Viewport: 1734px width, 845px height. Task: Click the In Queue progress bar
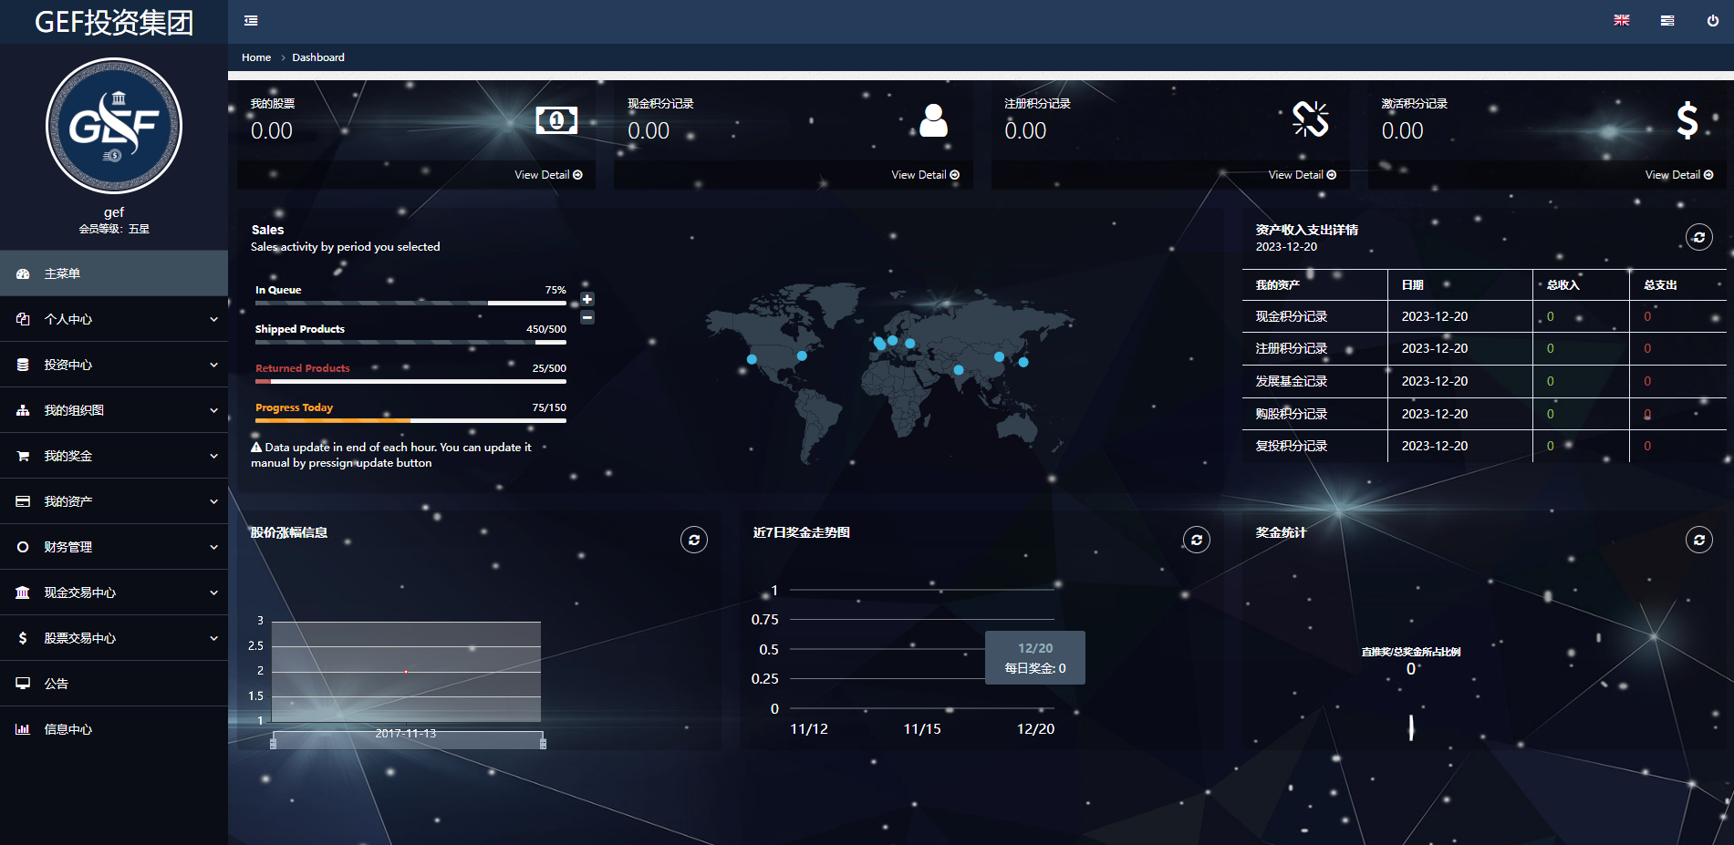[x=410, y=304]
